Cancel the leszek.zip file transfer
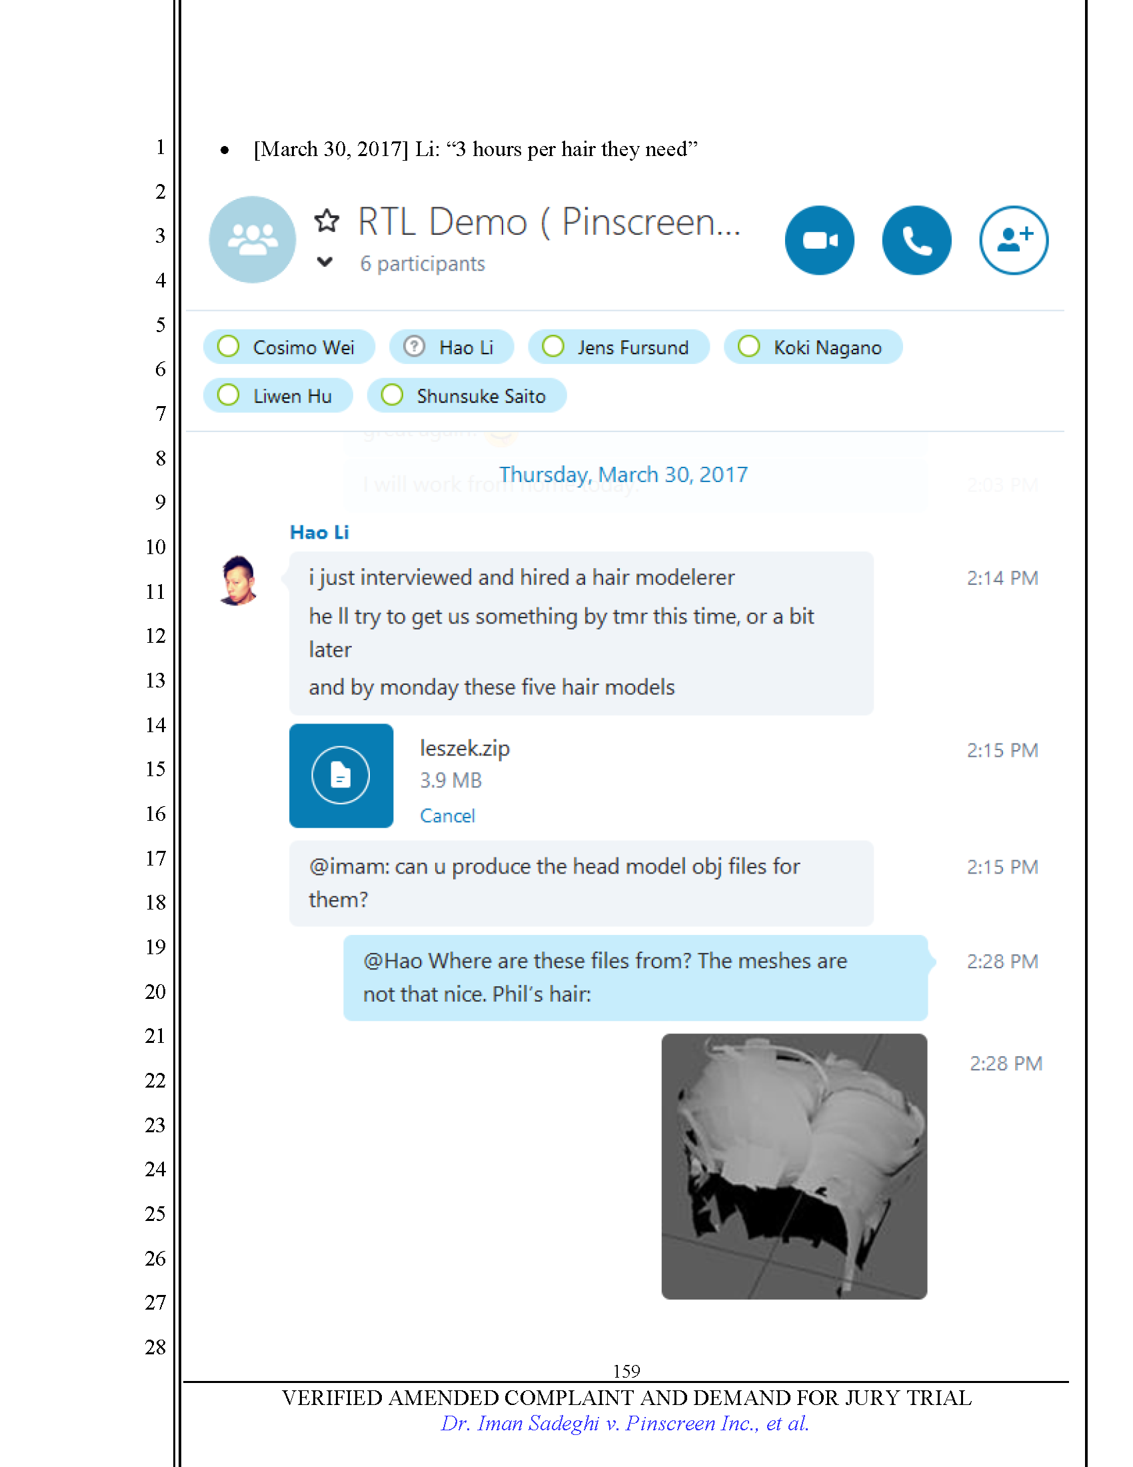The image size is (1133, 1467). [x=447, y=816]
